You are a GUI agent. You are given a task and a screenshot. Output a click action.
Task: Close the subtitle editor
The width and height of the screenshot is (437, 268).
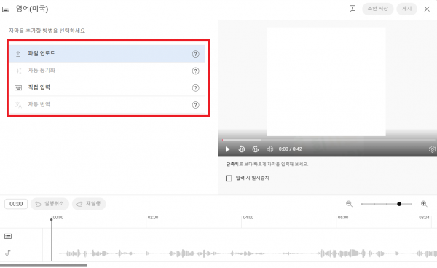(x=427, y=9)
